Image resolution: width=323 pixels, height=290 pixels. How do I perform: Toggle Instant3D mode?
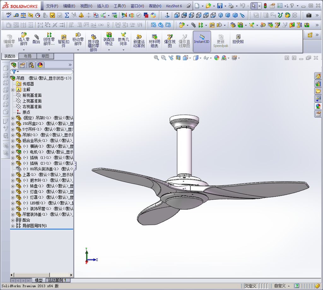coord(202,41)
